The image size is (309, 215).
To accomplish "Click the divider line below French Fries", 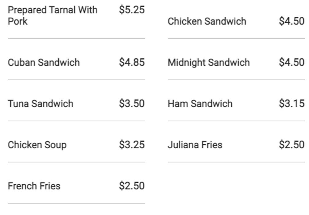I will click(x=76, y=203).
